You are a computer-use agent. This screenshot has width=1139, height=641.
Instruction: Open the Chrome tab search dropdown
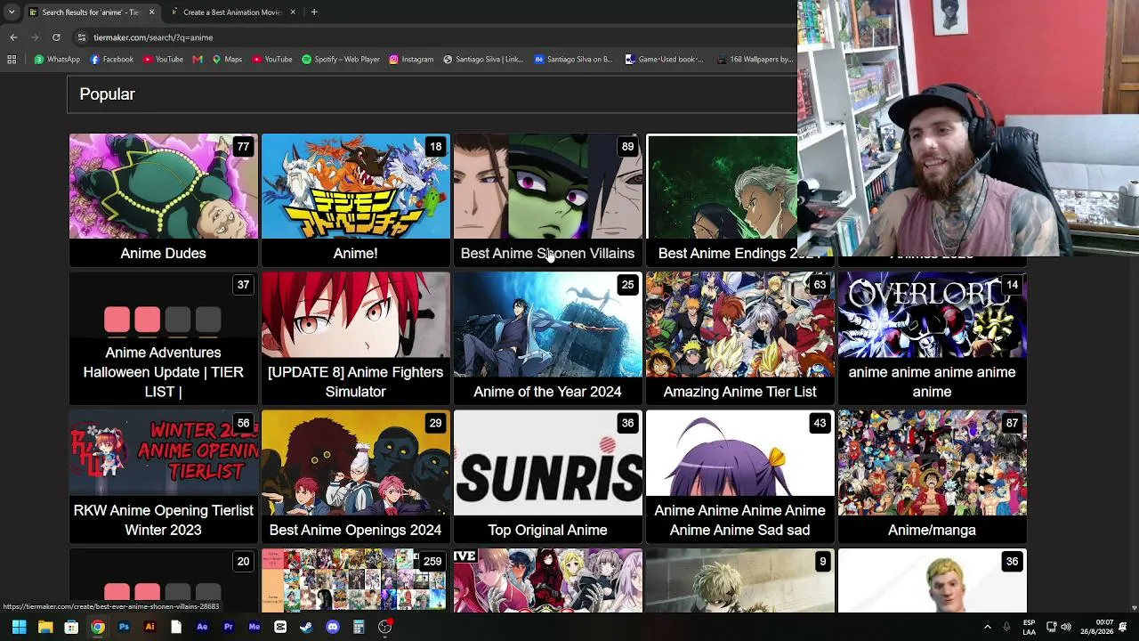click(11, 12)
